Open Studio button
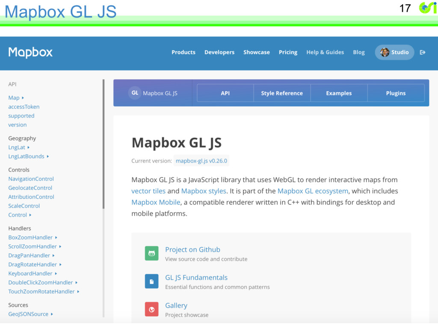This screenshot has height=329, width=438. pyautogui.click(x=394, y=52)
